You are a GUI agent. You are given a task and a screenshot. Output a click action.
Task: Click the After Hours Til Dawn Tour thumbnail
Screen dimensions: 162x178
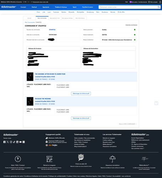(30, 77)
